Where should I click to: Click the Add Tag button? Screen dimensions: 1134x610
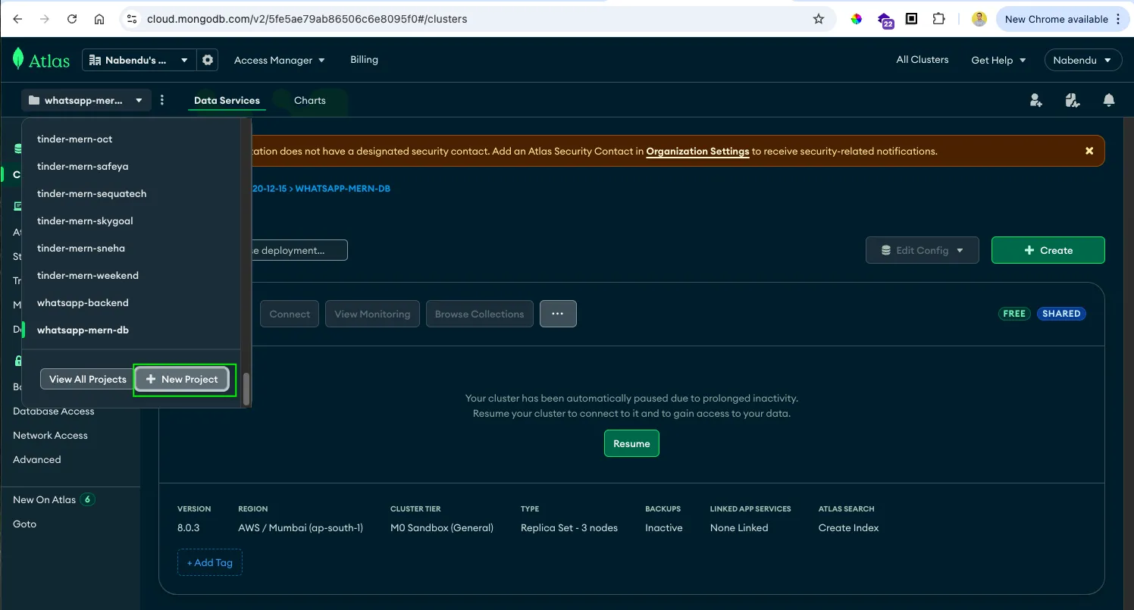click(x=210, y=562)
